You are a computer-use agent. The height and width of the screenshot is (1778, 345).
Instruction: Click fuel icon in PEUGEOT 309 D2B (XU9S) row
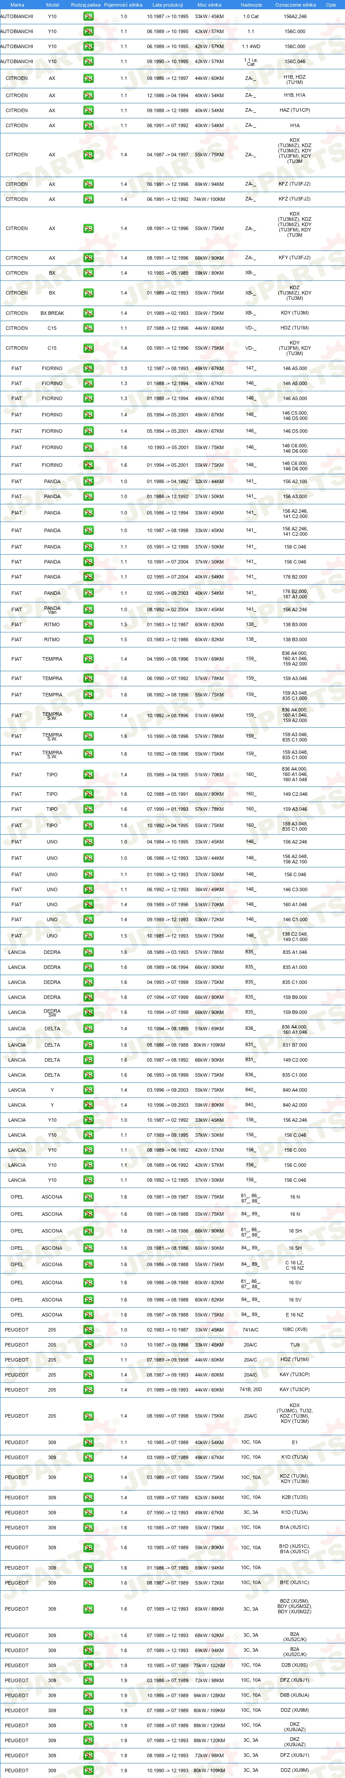tap(88, 1665)
